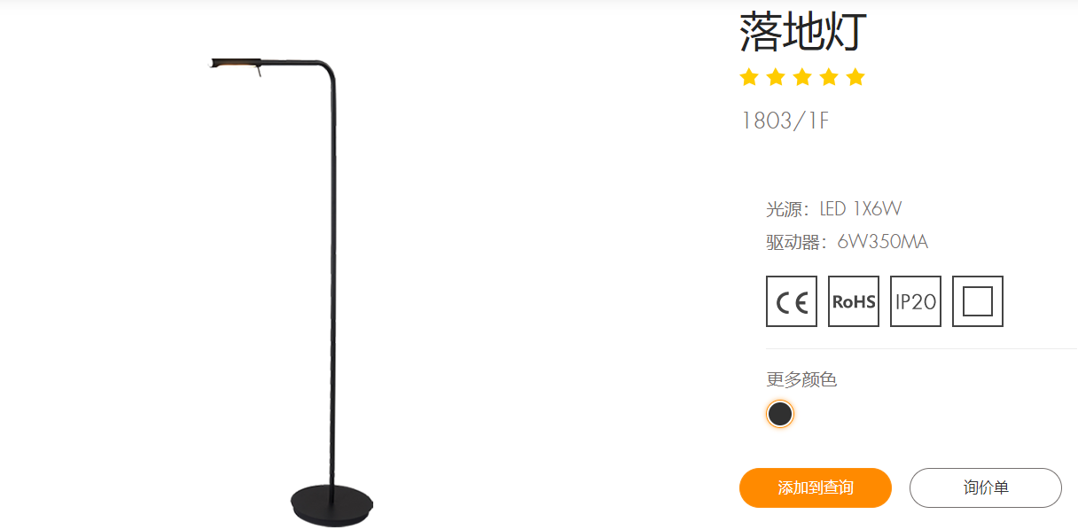Click the lamp head in the image
Viewport: 1078px width, 530px height.
click(x=236, y=64)
